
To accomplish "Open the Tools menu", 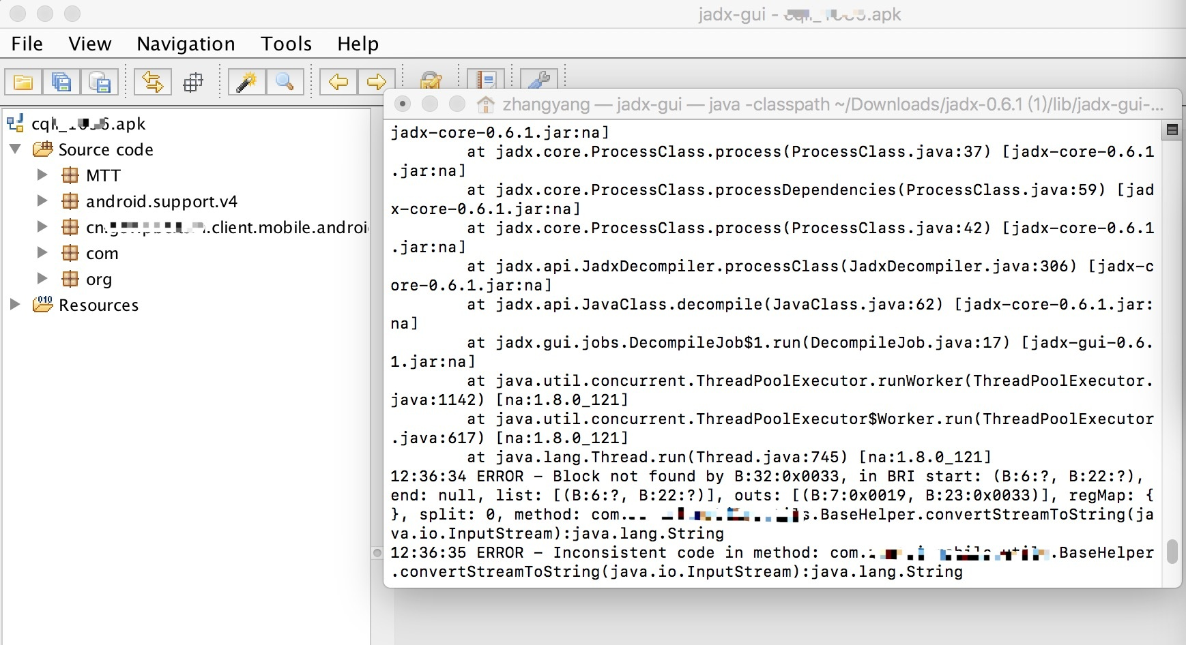I will [x=286, y=44].
